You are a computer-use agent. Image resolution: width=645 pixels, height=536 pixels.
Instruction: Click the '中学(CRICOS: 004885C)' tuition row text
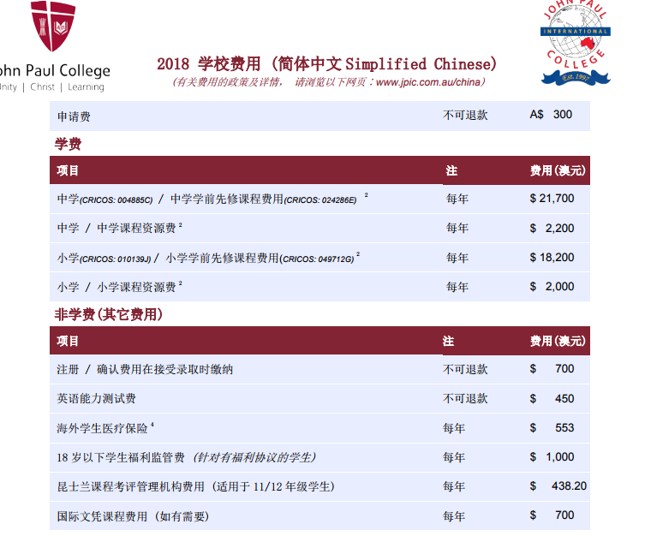(105, 200)
